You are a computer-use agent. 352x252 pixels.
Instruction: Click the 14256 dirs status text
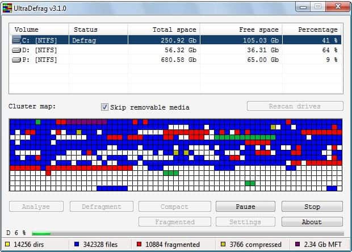tap(29, 244)
